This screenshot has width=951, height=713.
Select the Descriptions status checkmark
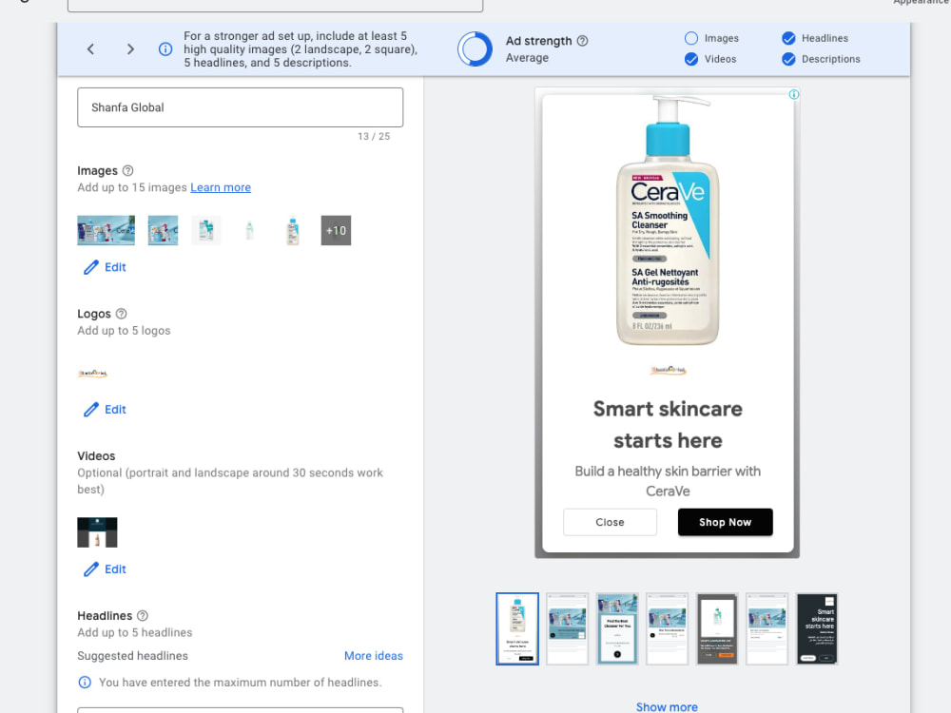[788, 59]
